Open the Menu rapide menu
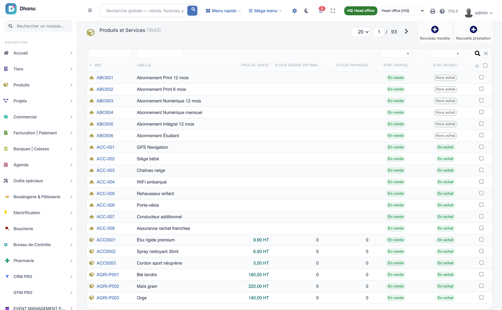This screenshot has width=502, height=310. [x=223, y=11]
